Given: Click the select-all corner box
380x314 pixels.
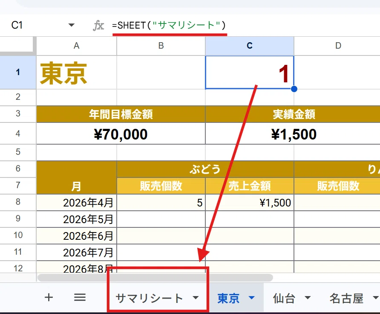Looking at the screenshot, I should (17, 44).
